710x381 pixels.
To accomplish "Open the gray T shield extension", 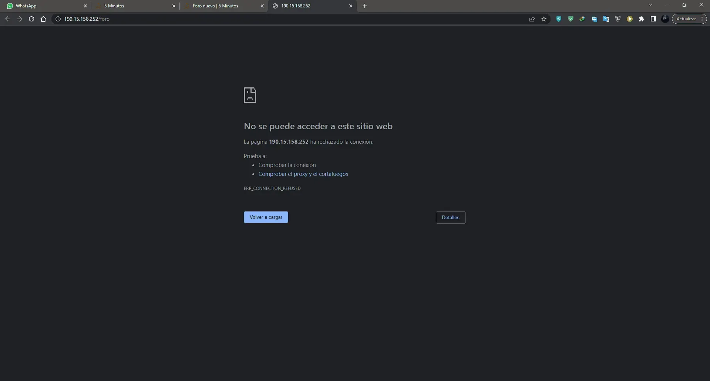I will tap(618, 19).
